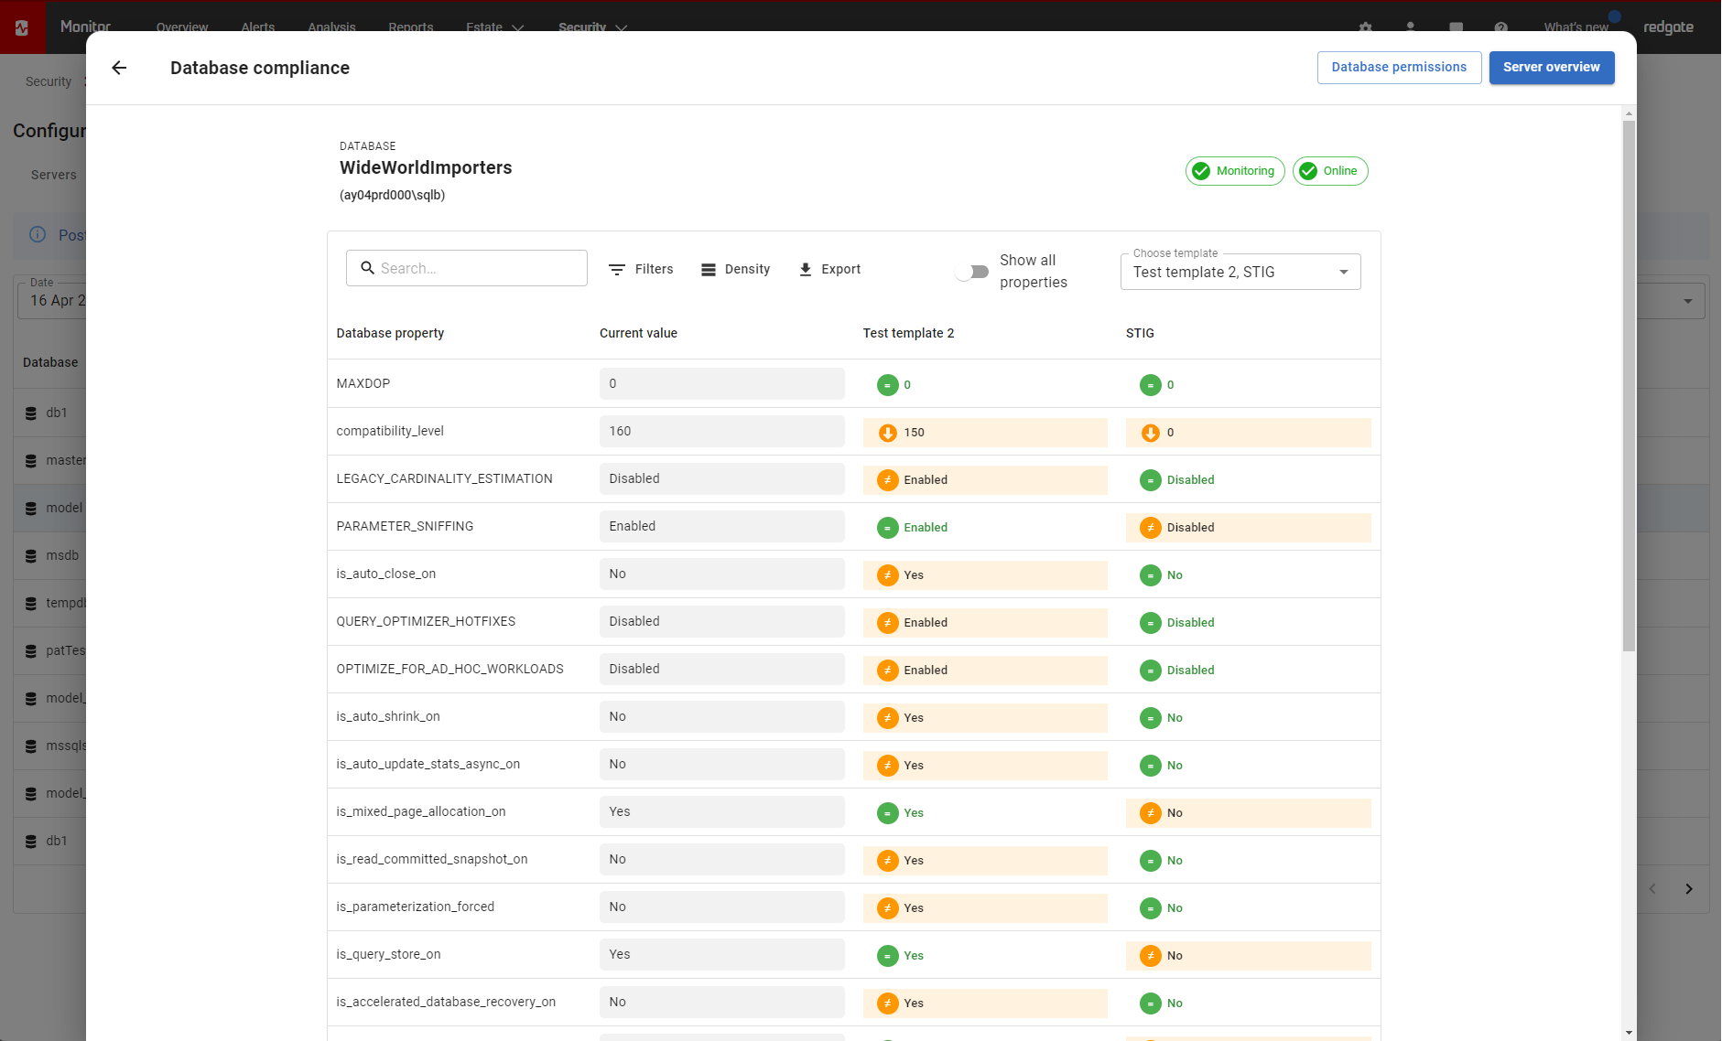Click is_auto_close_on not-equal icon
The image size is (1722, 1041).
(887, 575)
